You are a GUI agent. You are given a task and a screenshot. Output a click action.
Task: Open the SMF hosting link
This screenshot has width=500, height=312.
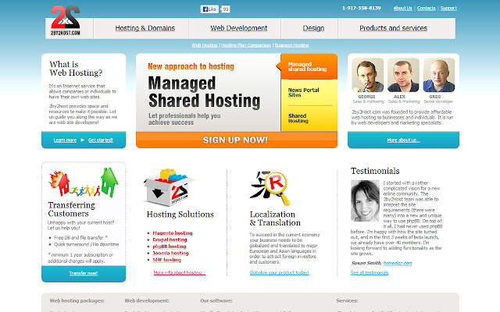click(x=166, y=260)
